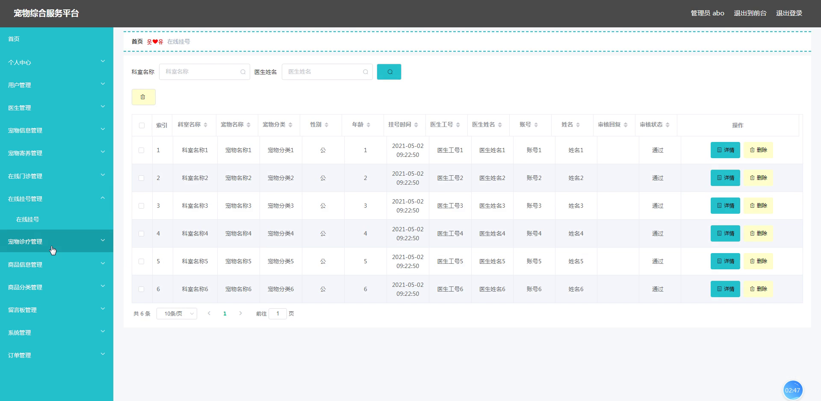Click 退出到前台 in top bar
The width and height of the screenshot is (821, 401).
tap(750, 13)
